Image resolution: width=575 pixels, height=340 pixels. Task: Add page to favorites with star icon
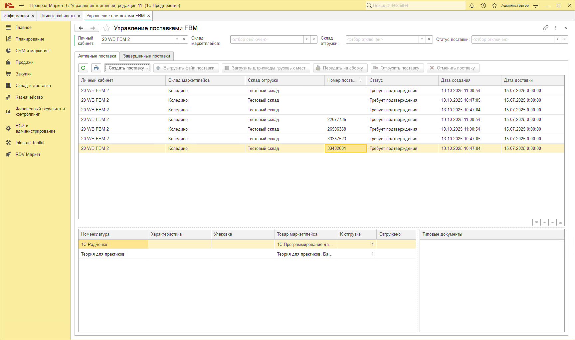point(106,28)
